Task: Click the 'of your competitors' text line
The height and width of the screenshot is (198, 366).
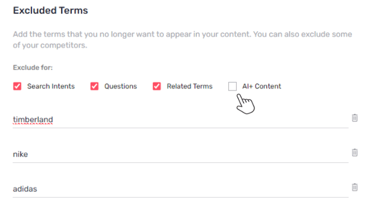Action: pos(50,45)
